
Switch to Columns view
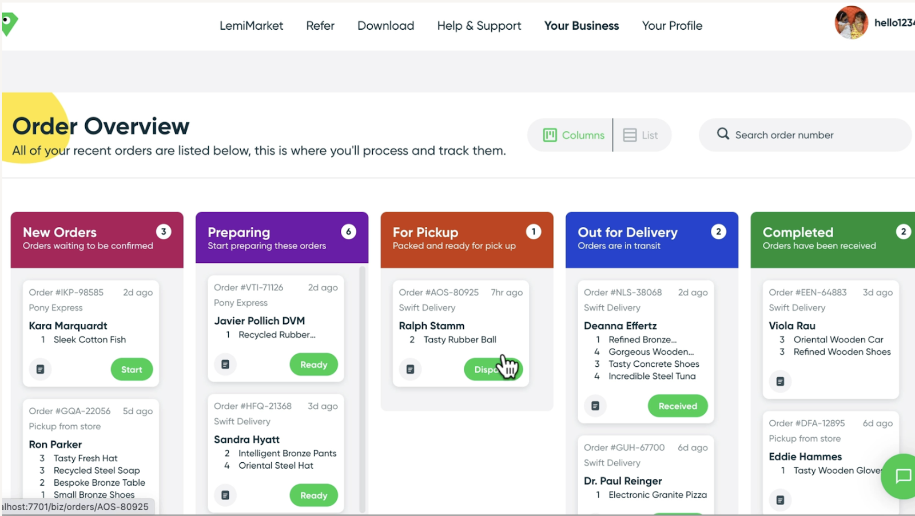[x=573, y=135]
